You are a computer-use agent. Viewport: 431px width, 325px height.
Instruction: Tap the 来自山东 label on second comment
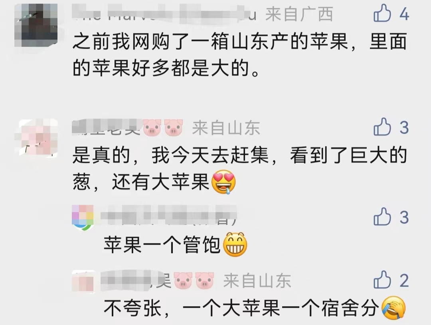pos(226,128)
